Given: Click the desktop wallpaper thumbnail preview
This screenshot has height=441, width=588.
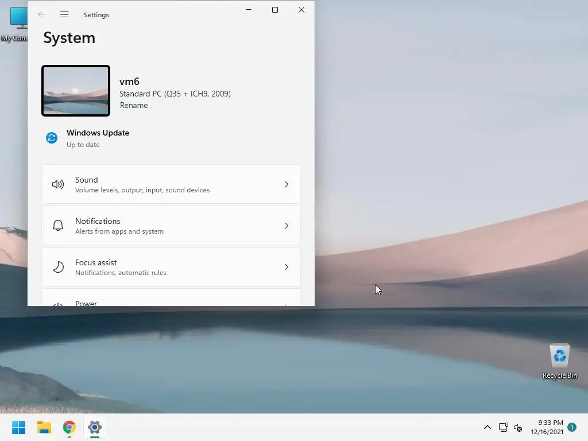Looking at the screenshot, I should (x=76, y=91).
